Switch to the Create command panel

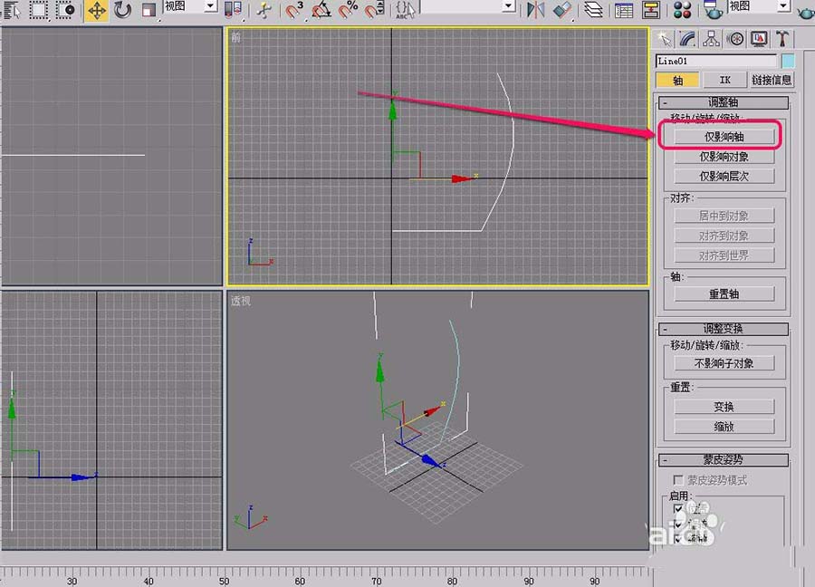[664, 39]
